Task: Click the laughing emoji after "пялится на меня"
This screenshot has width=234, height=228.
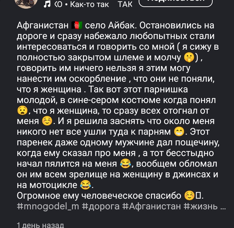Action: click(125, 164)
